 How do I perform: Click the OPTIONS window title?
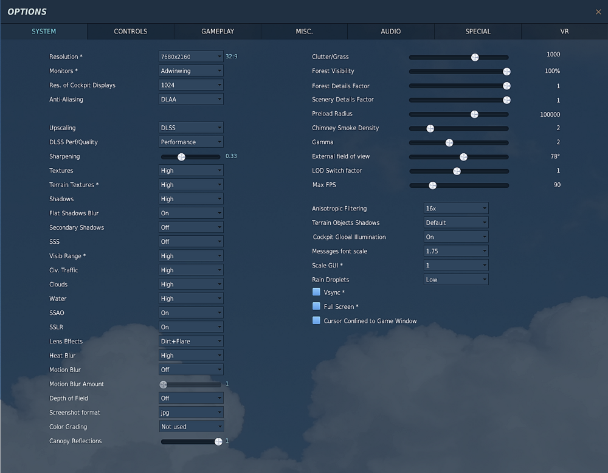(x=27, y=12)
